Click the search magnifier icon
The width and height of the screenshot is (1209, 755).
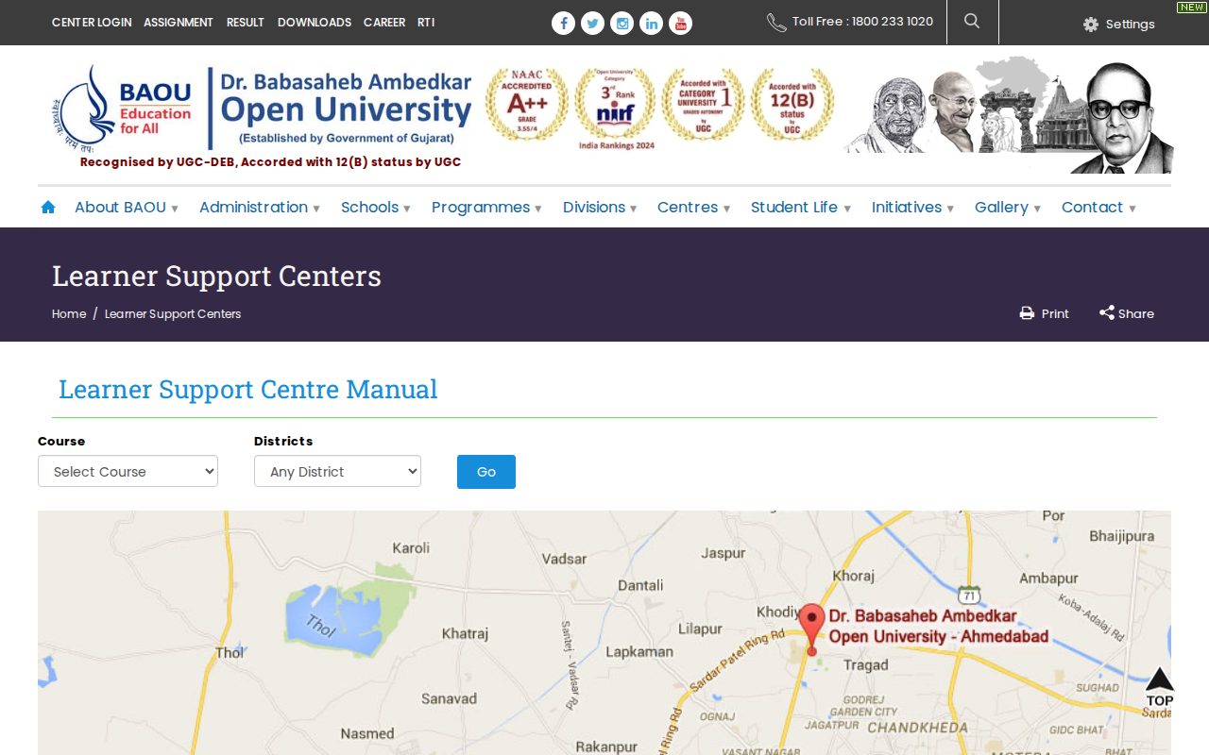(x=972, y=21)
